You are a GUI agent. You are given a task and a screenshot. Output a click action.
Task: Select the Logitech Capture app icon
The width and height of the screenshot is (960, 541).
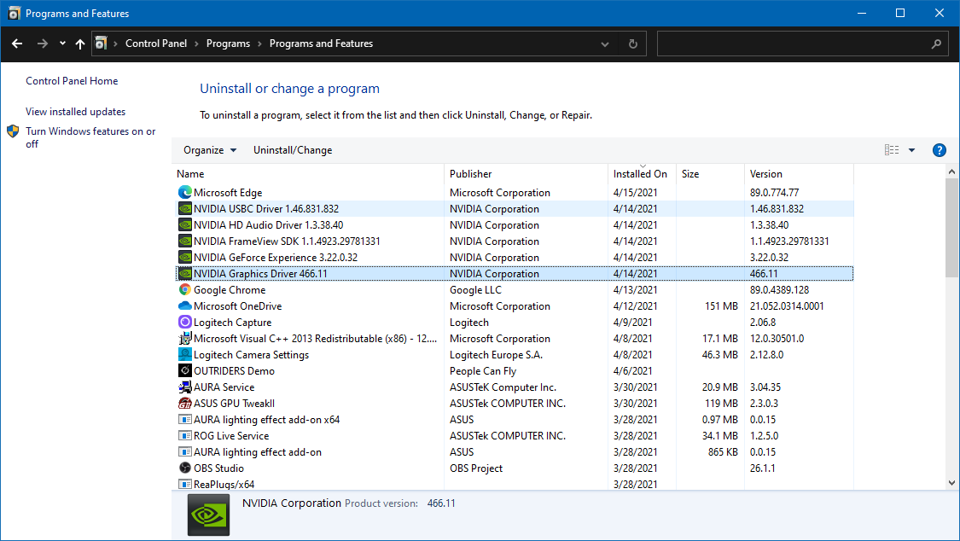coord(185,323)
